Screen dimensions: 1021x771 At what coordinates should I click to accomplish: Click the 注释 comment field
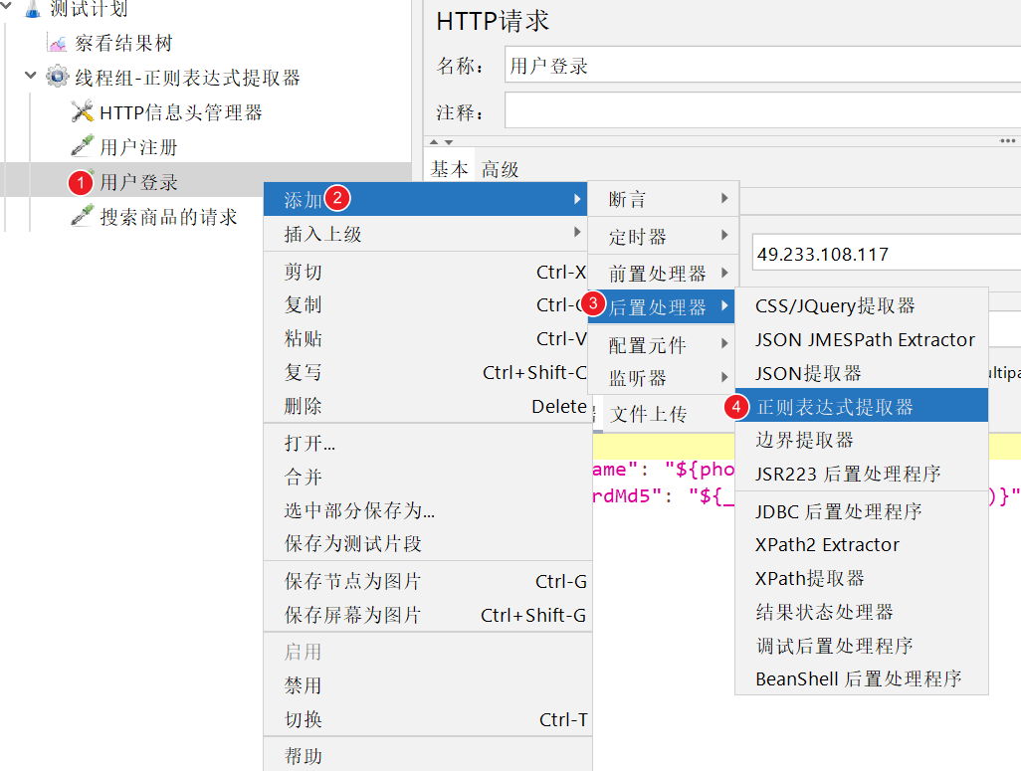click(762, 110)
